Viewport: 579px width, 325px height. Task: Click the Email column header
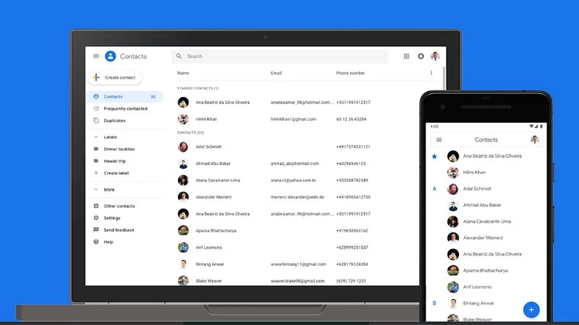point(276,73)
